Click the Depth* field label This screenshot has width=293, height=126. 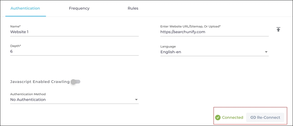tap(15, 46)
